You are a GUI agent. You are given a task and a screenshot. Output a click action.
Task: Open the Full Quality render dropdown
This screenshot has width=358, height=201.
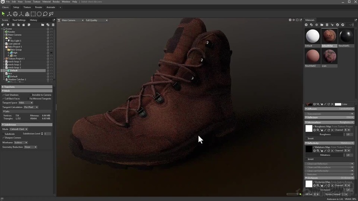96,20
